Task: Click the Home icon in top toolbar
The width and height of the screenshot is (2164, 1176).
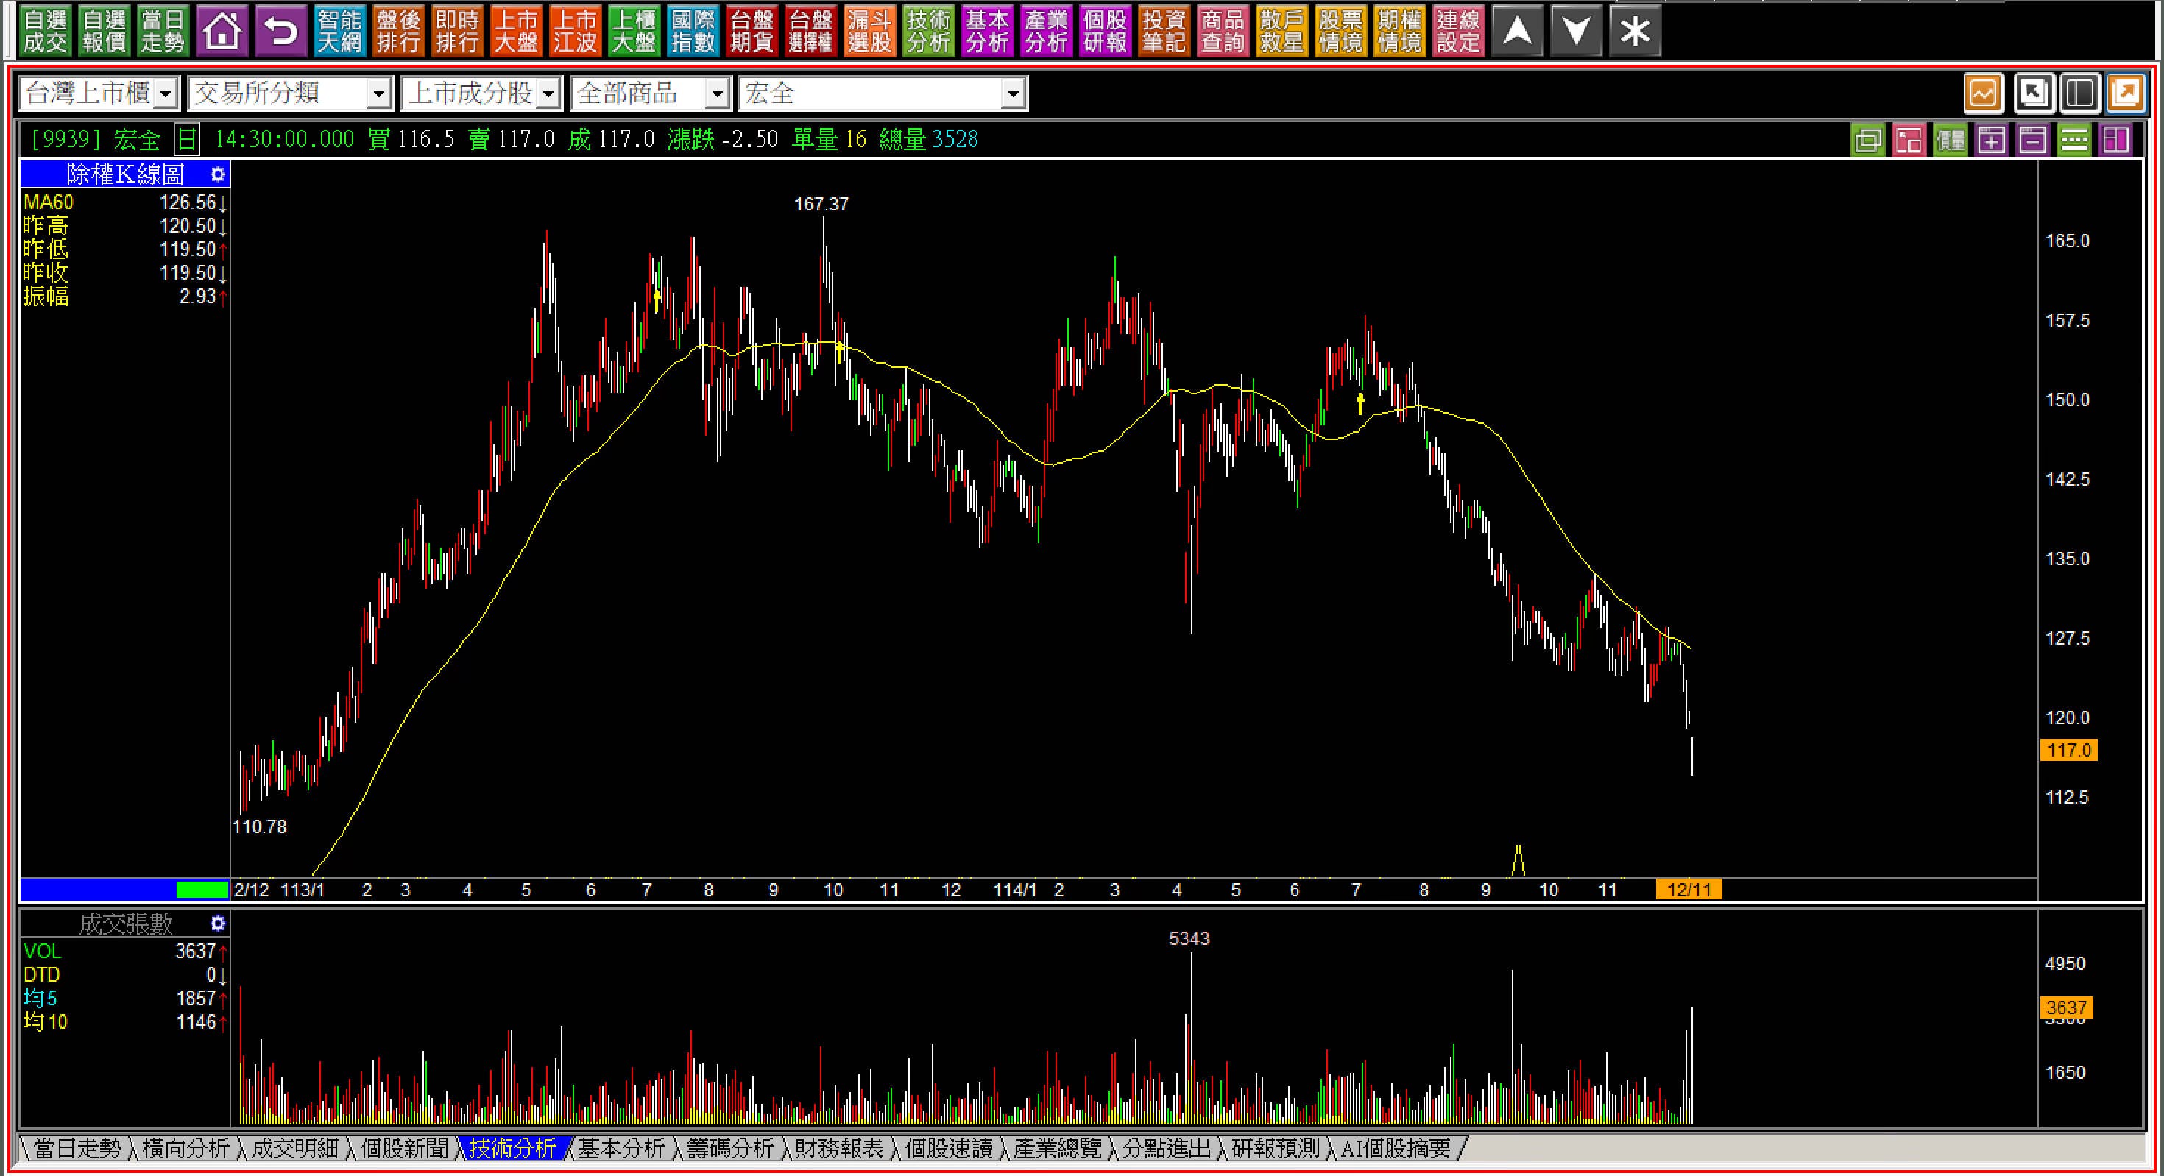Action: [x=222, y=32]
